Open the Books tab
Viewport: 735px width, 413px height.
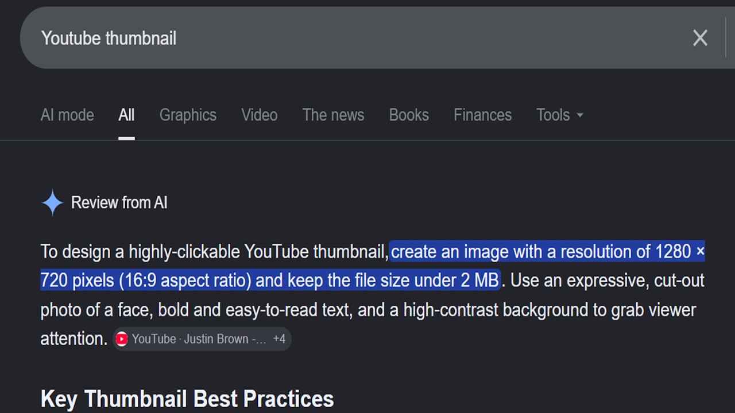(x=409, y=115)
